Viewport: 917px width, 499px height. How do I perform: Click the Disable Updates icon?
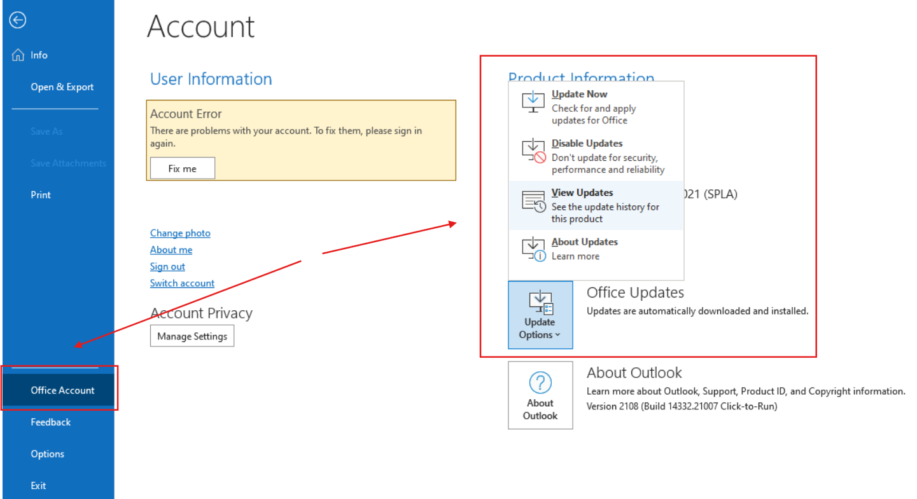coord(533,152)
